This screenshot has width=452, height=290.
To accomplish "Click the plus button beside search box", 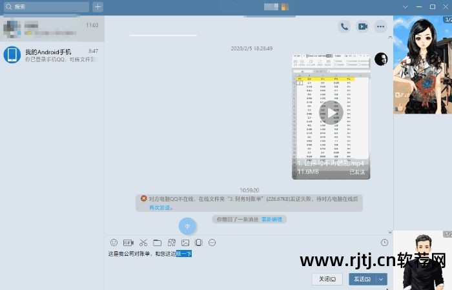I will (98, 7).
